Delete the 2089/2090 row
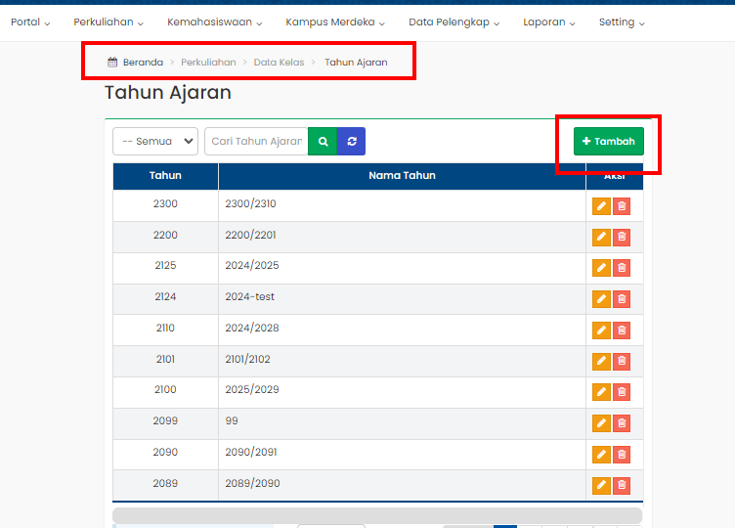This screenshot has height=528, width=735. (622, 486)
